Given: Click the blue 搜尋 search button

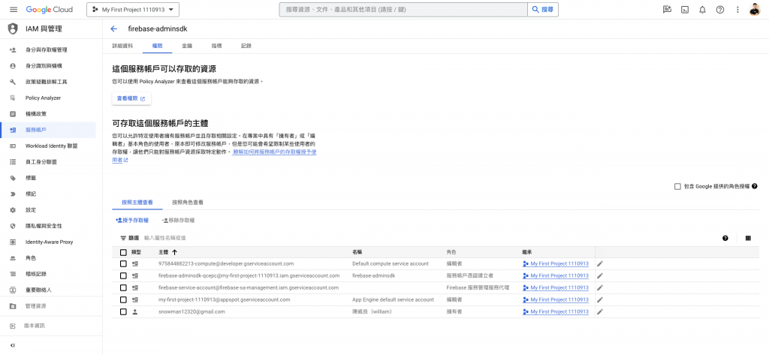Looking at the screenshot, I should pyautogui.click(x=542, y=10).
